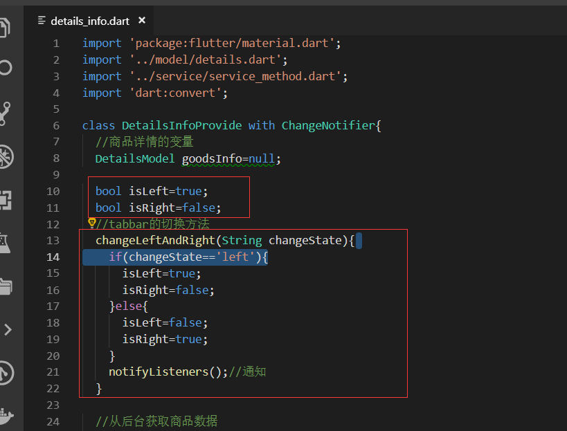Click the //从后台获取商品数据 comment on line 24
567x431 pixels.
click(156, 421)
